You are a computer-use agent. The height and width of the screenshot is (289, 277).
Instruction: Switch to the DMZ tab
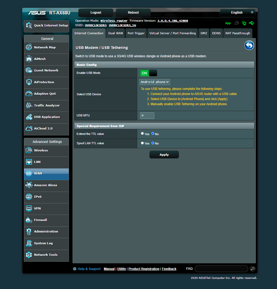204,33
